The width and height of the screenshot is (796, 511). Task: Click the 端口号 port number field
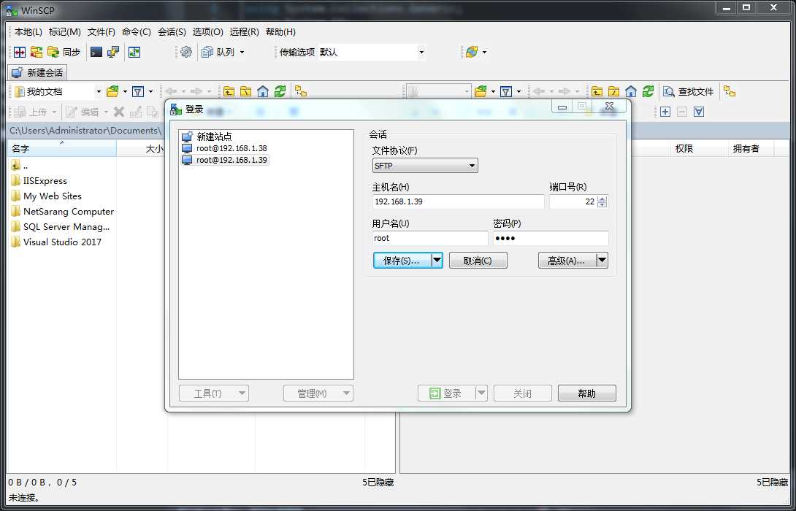[573, 201]
